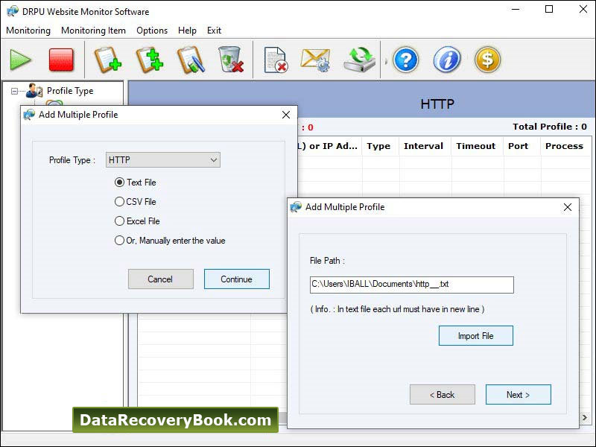Click the Cancel button in profile dialog
Viewport: 596px width, 447px height.
[161, 279]
